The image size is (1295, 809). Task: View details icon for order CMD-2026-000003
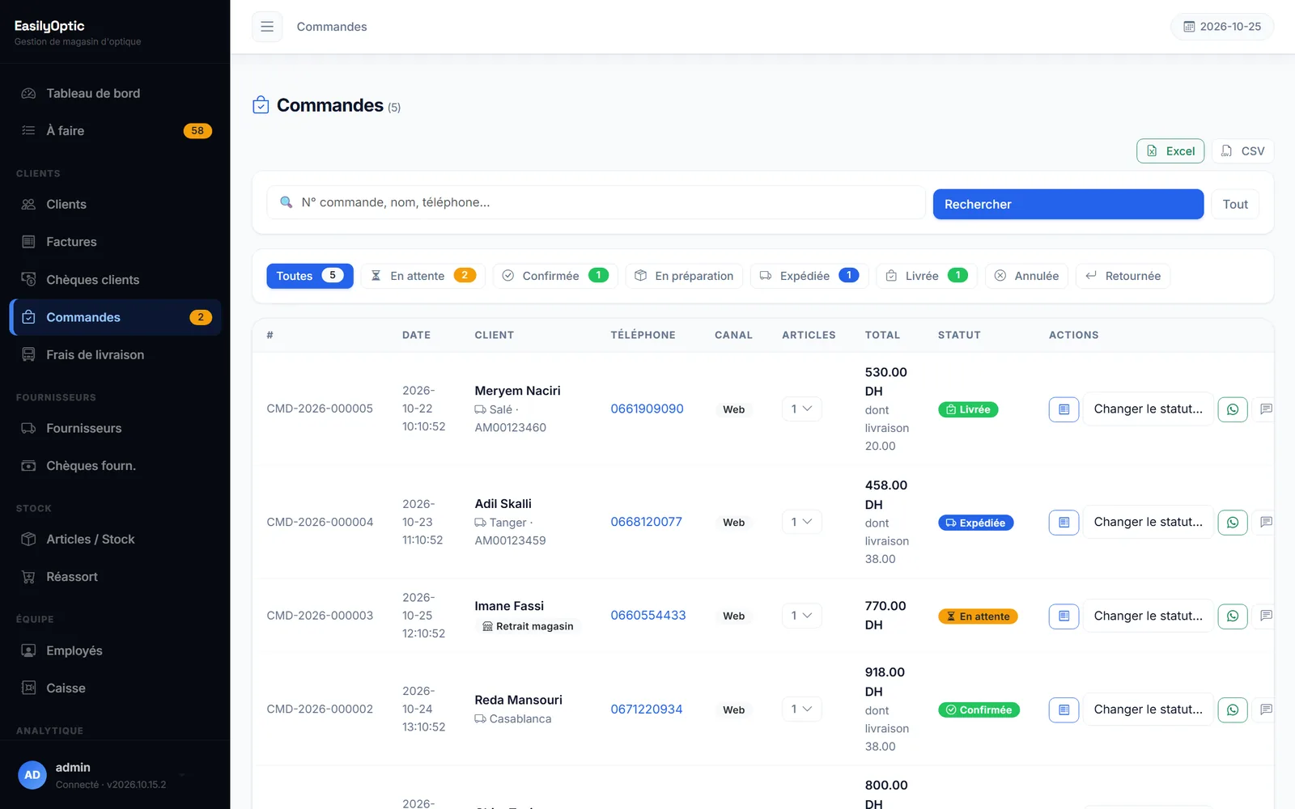1064,616
